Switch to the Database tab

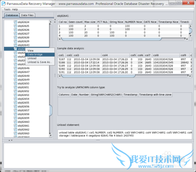(12, 15)
